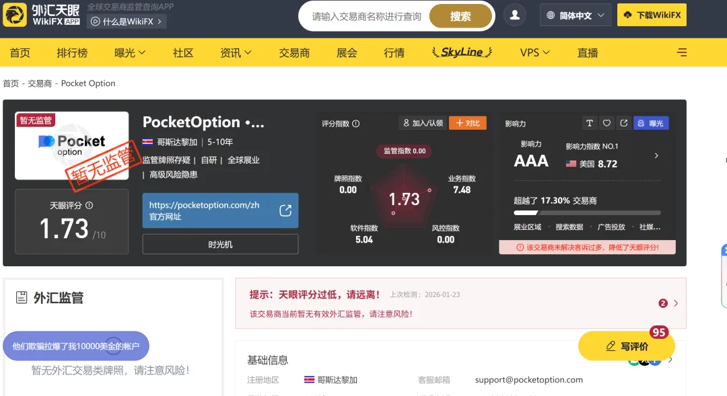Expand the 资讯 menu dropdown
The width and height of the screenshot is (727, 396).
point(236,53)
